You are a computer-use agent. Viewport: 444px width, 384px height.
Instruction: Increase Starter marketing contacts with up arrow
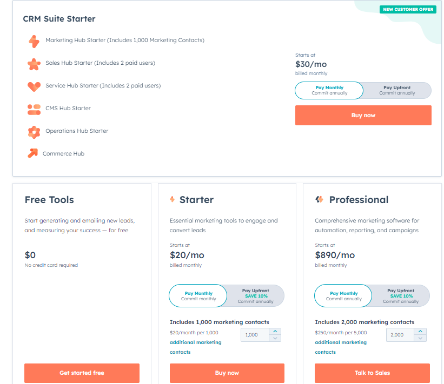pos(275,332)
